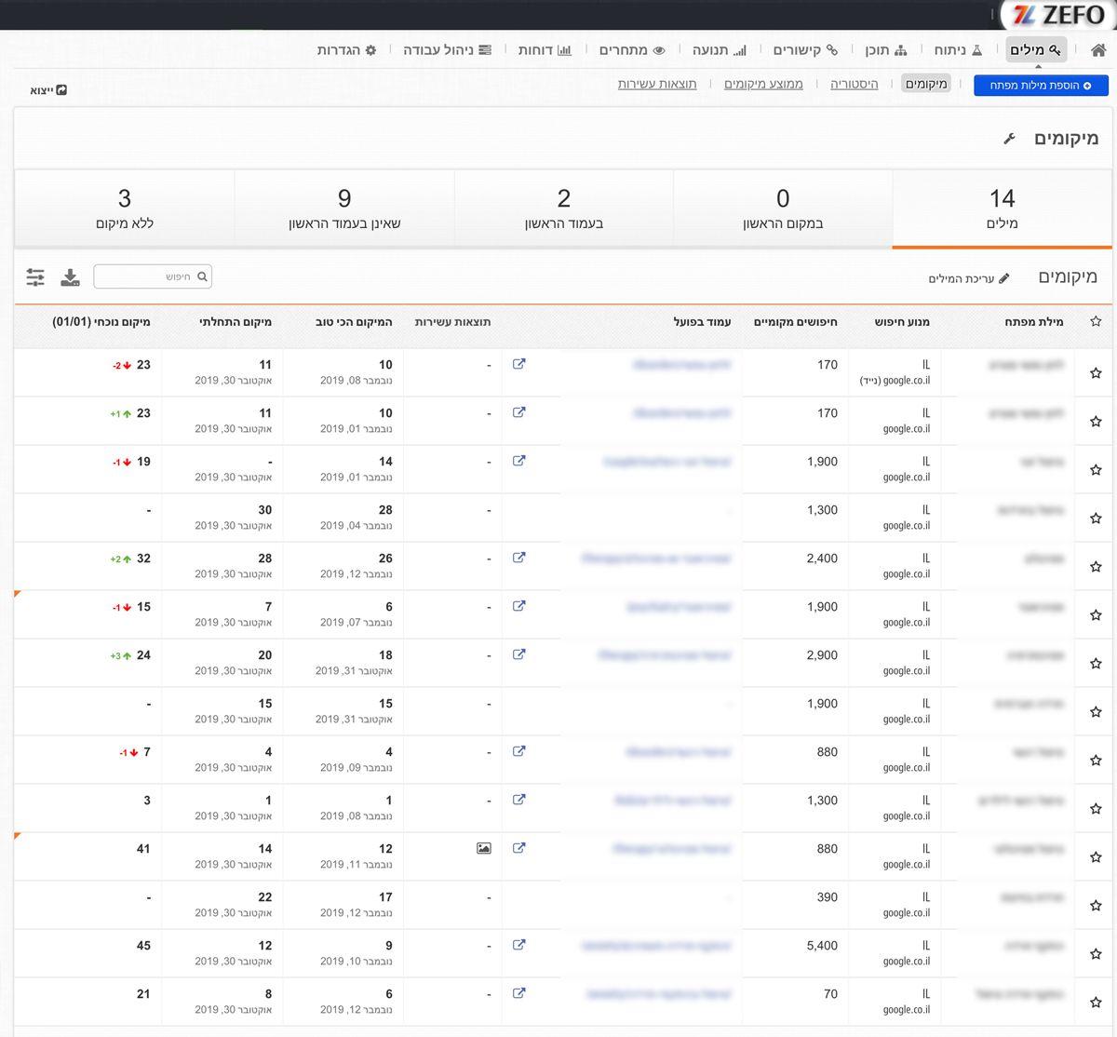Image resolution: width=1117 pixels, height=1037 pixels.
Task: Select the 14 מילים summary tab
Action: coord(1002,209)
